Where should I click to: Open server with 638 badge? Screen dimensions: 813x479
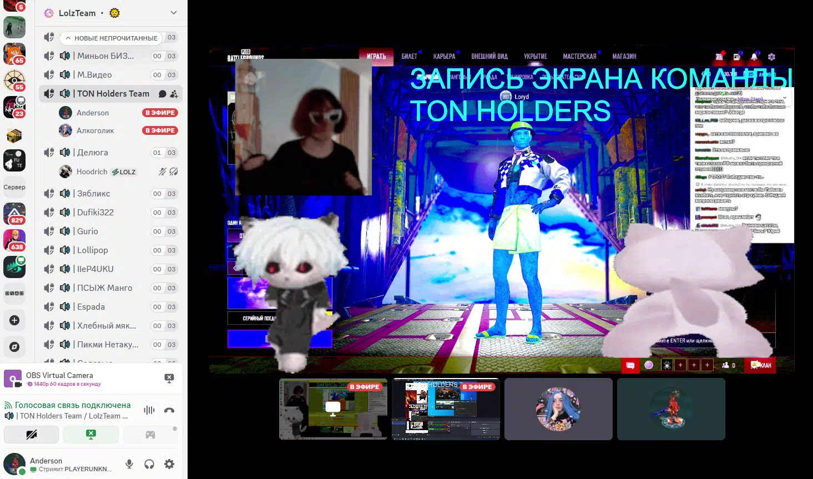(14, 240)
